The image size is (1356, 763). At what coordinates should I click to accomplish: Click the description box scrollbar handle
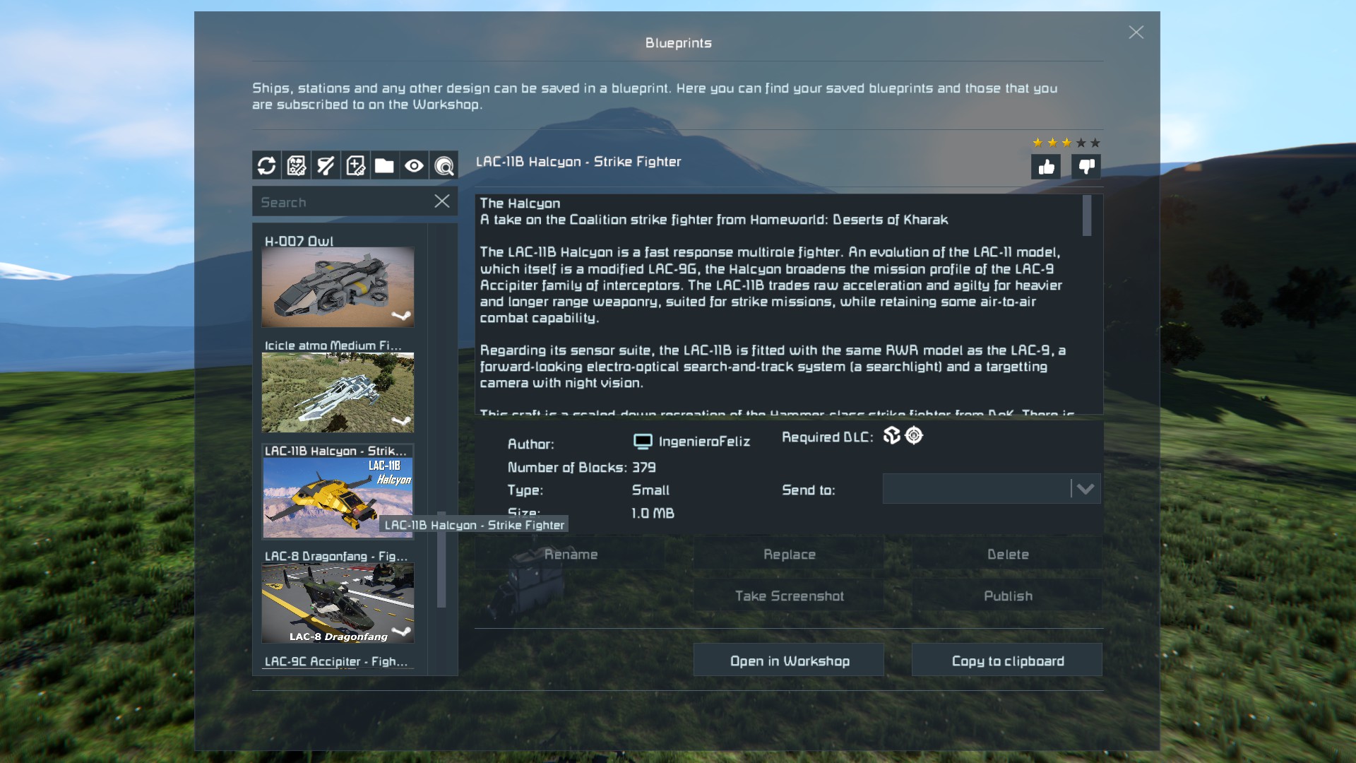tap(1087, 215)
